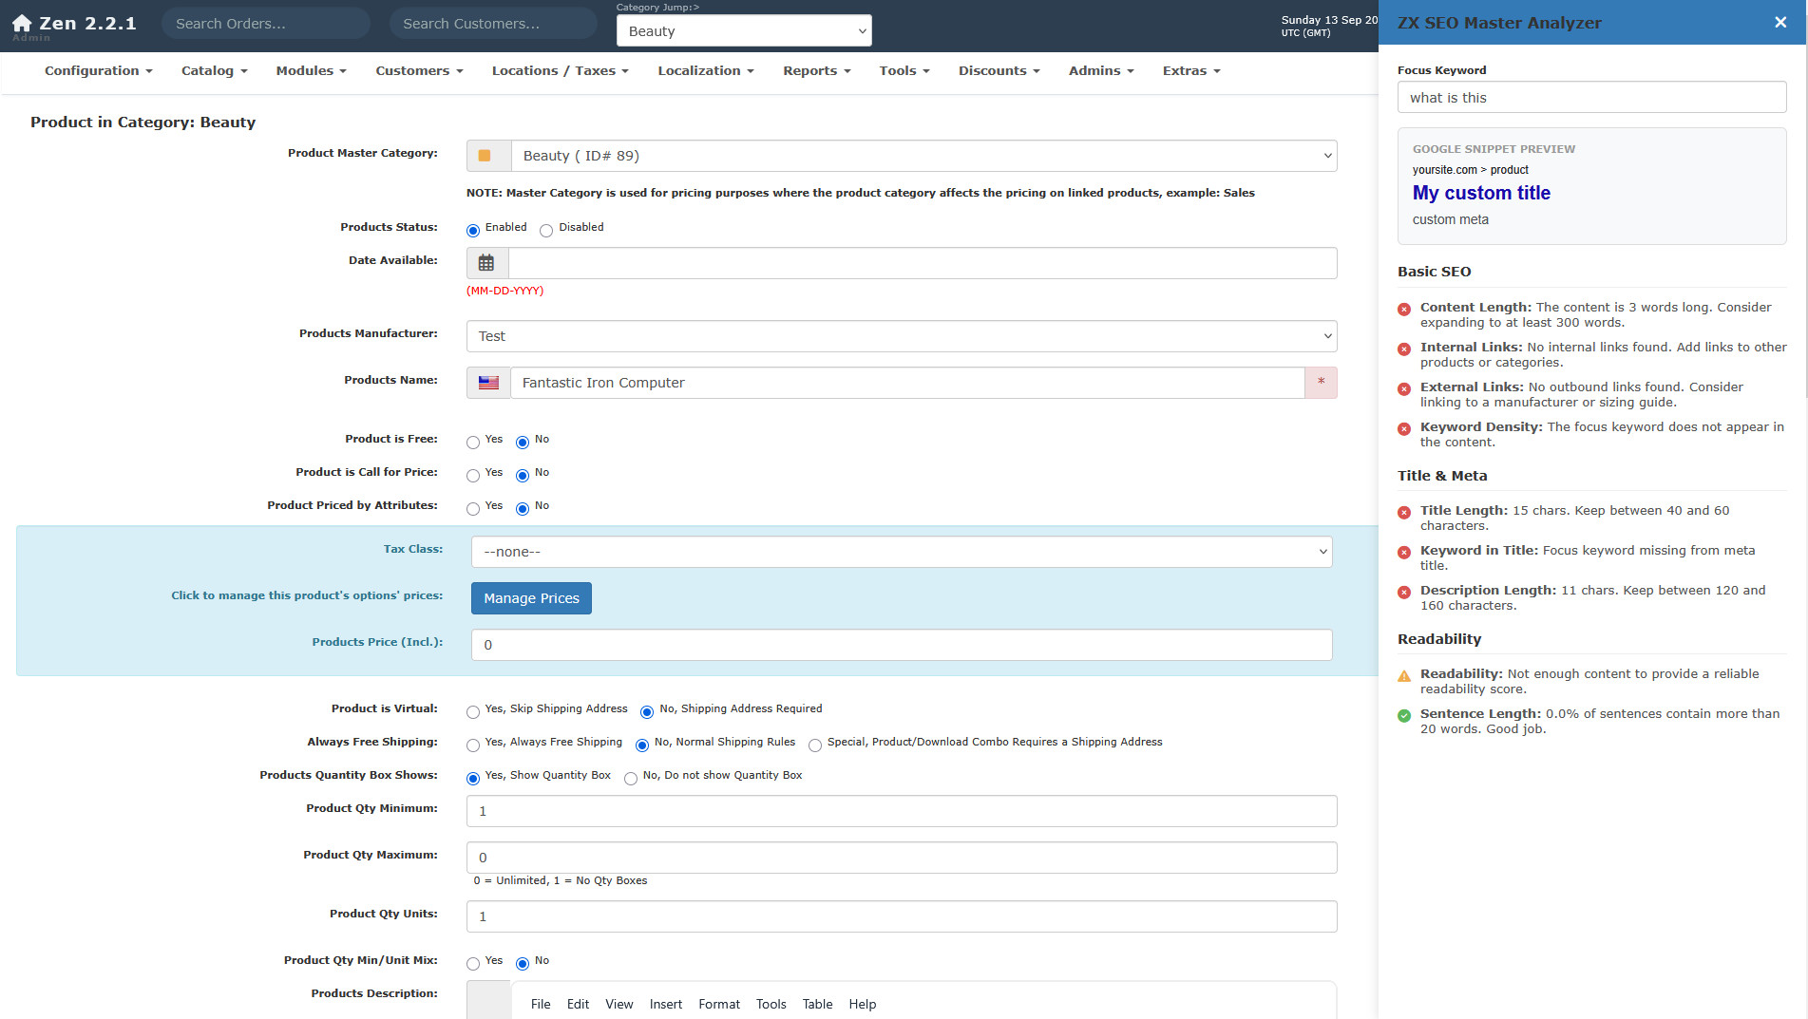Click the Keyword in Title error icon
Viewport: 1808px width, 1019px height.
pos(1404,552)
